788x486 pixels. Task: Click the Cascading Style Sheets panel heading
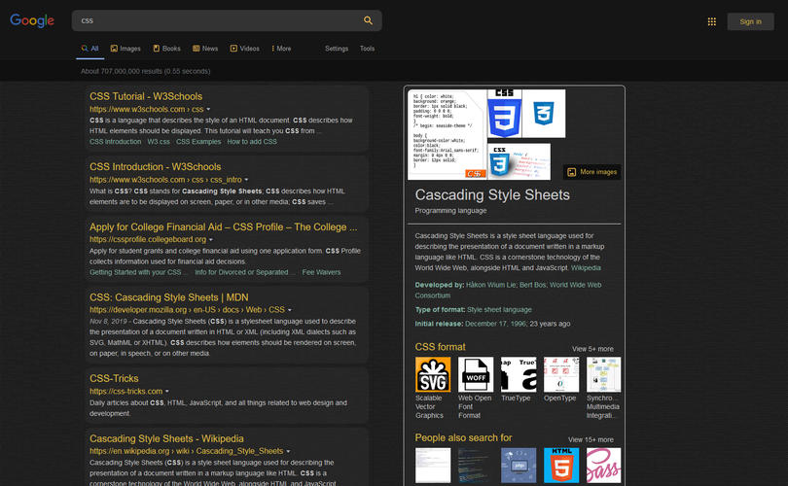(492, 194)
